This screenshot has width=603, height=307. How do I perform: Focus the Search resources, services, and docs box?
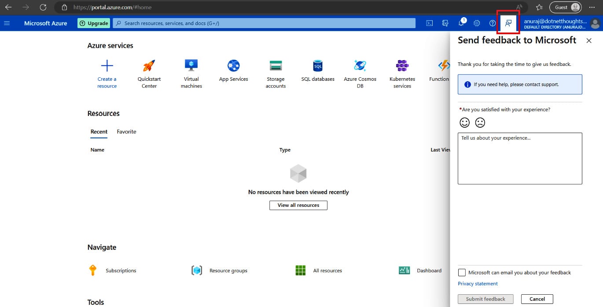tap(264, 23)
